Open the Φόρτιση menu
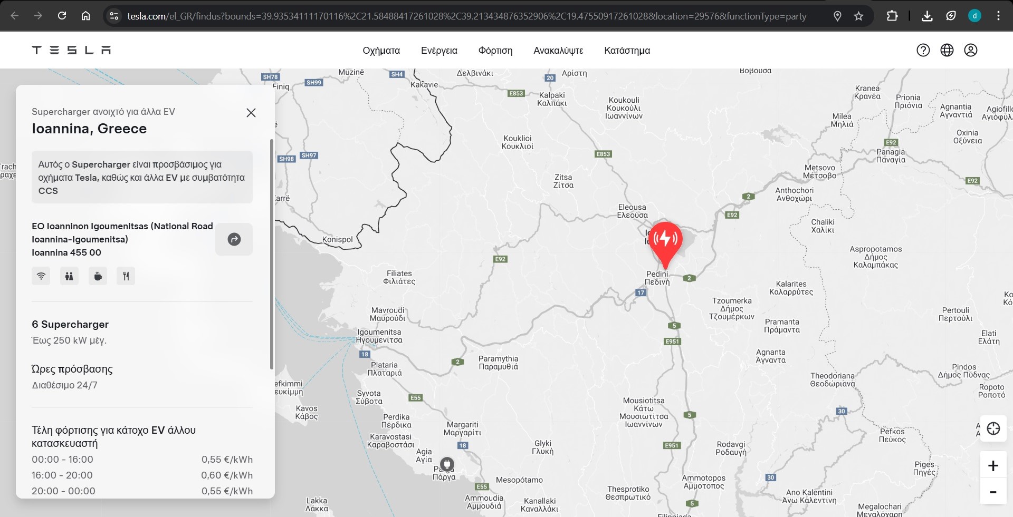1013x517 pixels. (495, 51)
